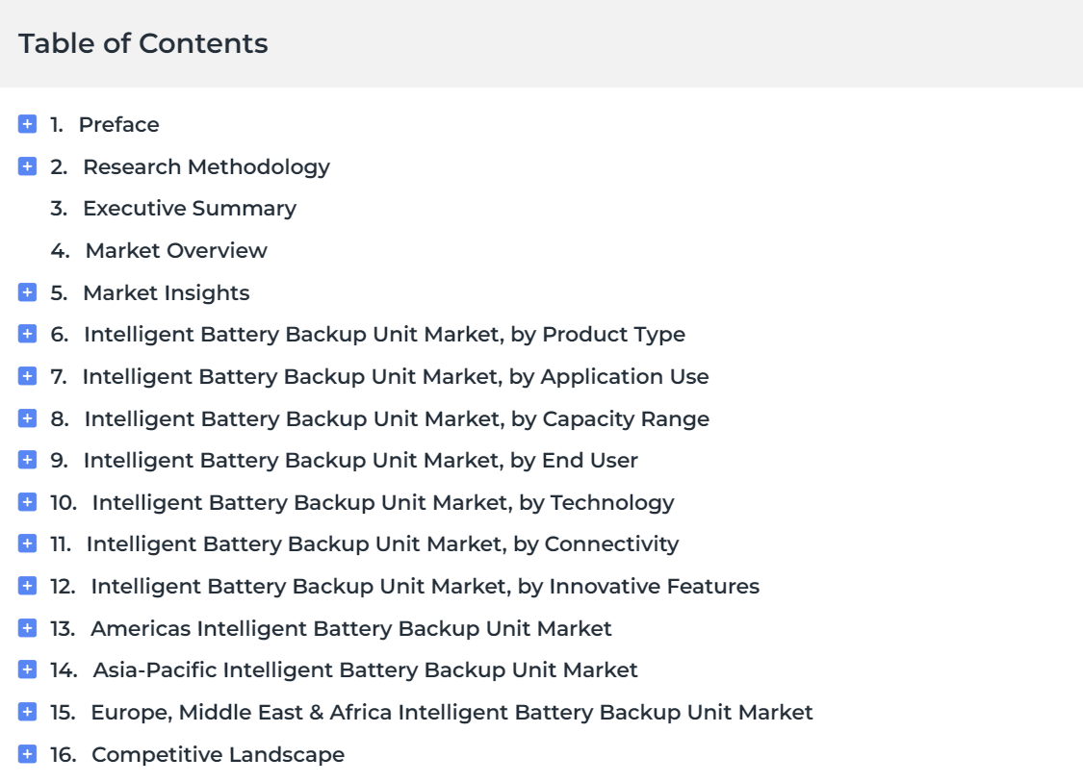1083x783 pixels.
Task: Click plus icon for by Capacity Range
Action: (x=27, y=418)
